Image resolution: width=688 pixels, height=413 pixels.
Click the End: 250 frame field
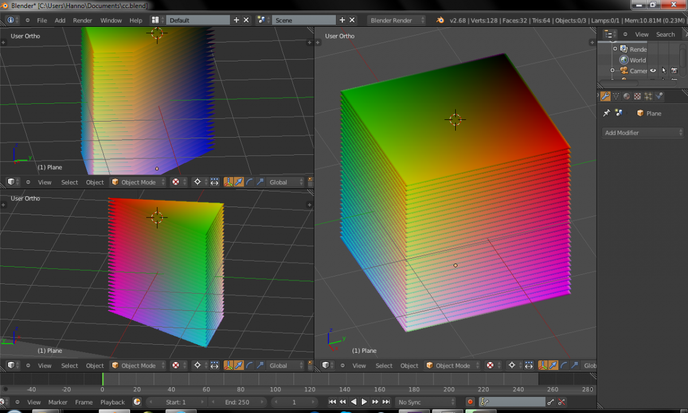[x=237, y=402]
